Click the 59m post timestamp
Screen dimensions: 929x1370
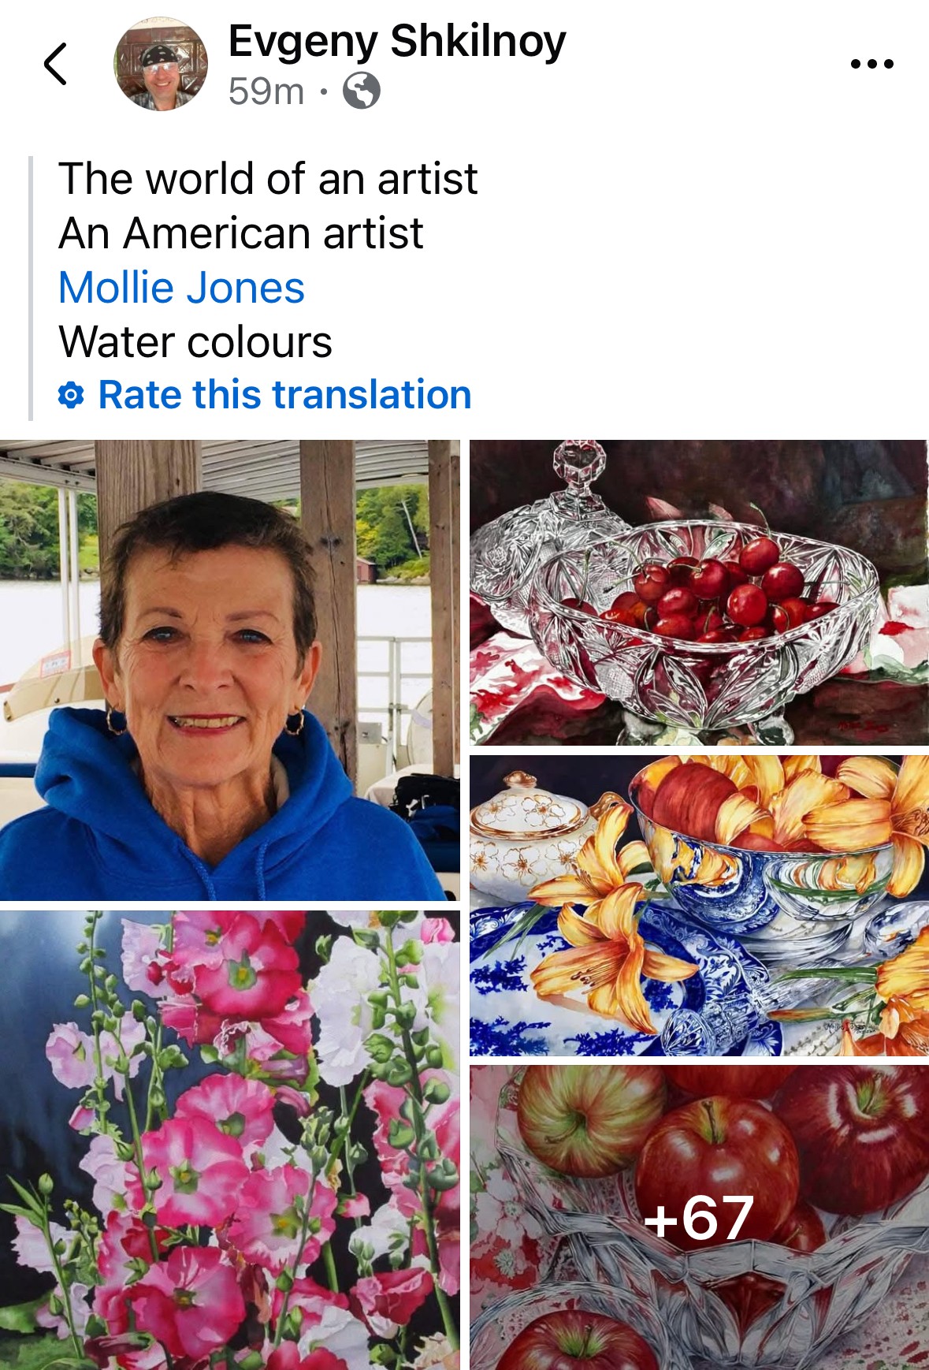(266, 91)
